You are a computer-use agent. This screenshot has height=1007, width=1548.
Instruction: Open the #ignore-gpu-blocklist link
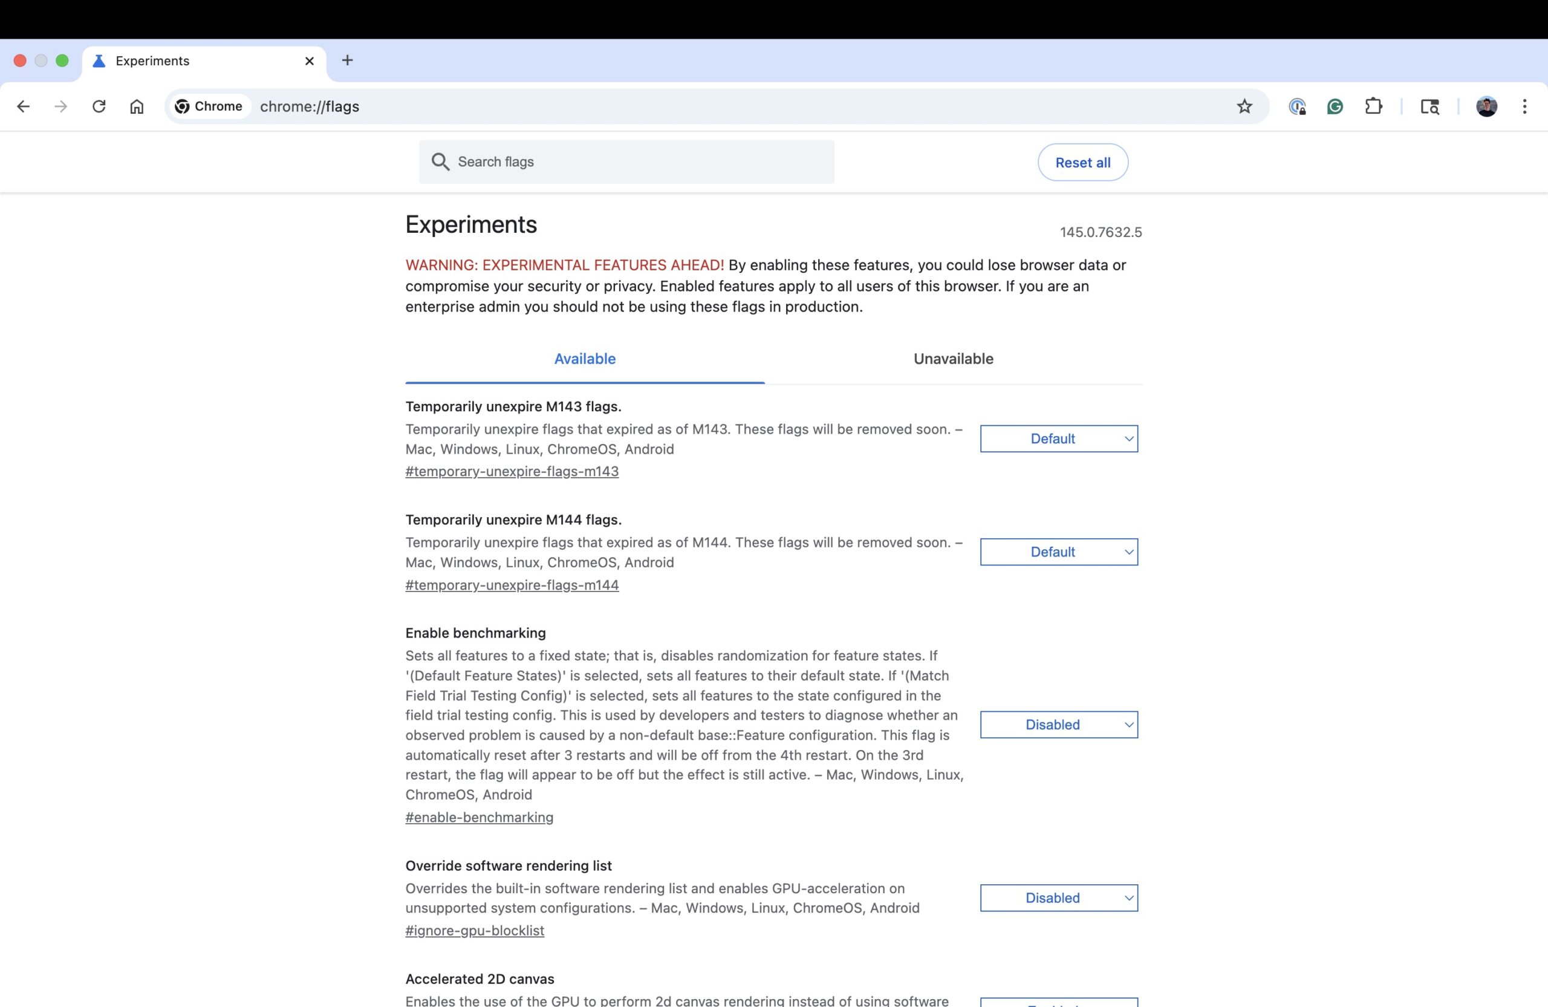475,931
